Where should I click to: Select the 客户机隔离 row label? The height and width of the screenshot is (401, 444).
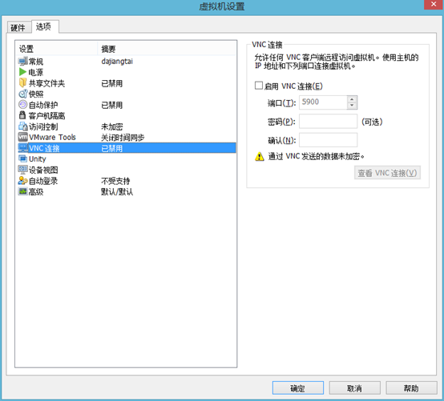click(x=47, y=116)
